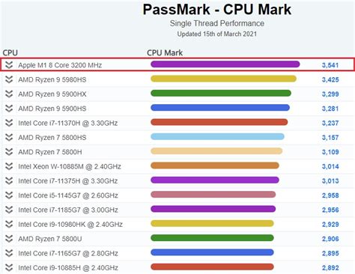This screenshot has width=355, height=274.
Task: Click the double-chevron icon beside Ryzen 7 5800U
Action: point(9,239)
